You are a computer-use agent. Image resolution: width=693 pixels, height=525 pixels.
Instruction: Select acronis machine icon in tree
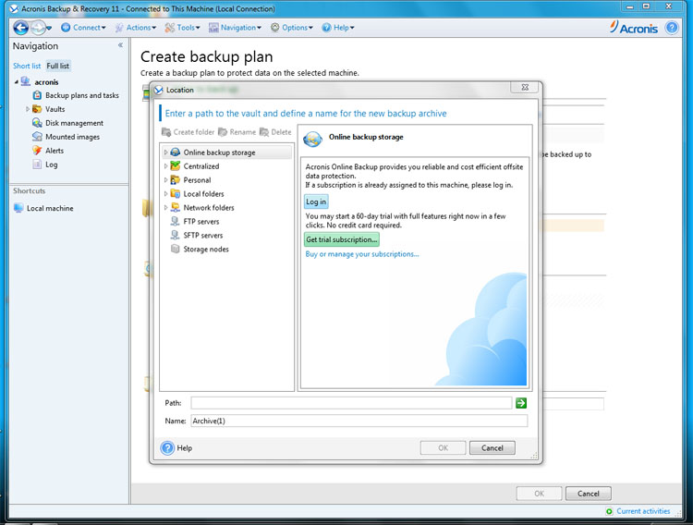pyautogui.click(x=26, y=81)
